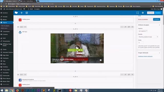Open the Diseño Web bookmarks folder
Viewport: 164px width, 92px height.
(37, 6)
